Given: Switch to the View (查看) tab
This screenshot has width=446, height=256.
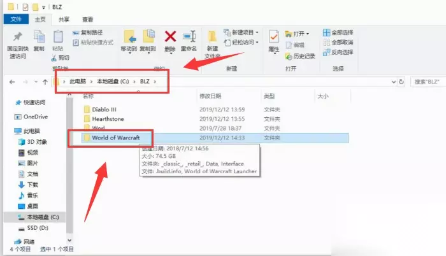Looking at the screenshot, I should point(88,19).
